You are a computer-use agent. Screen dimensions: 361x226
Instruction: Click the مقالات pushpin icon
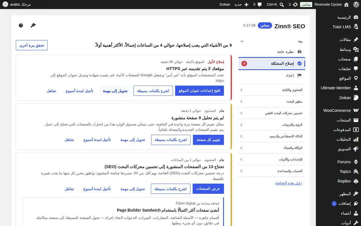356,40
